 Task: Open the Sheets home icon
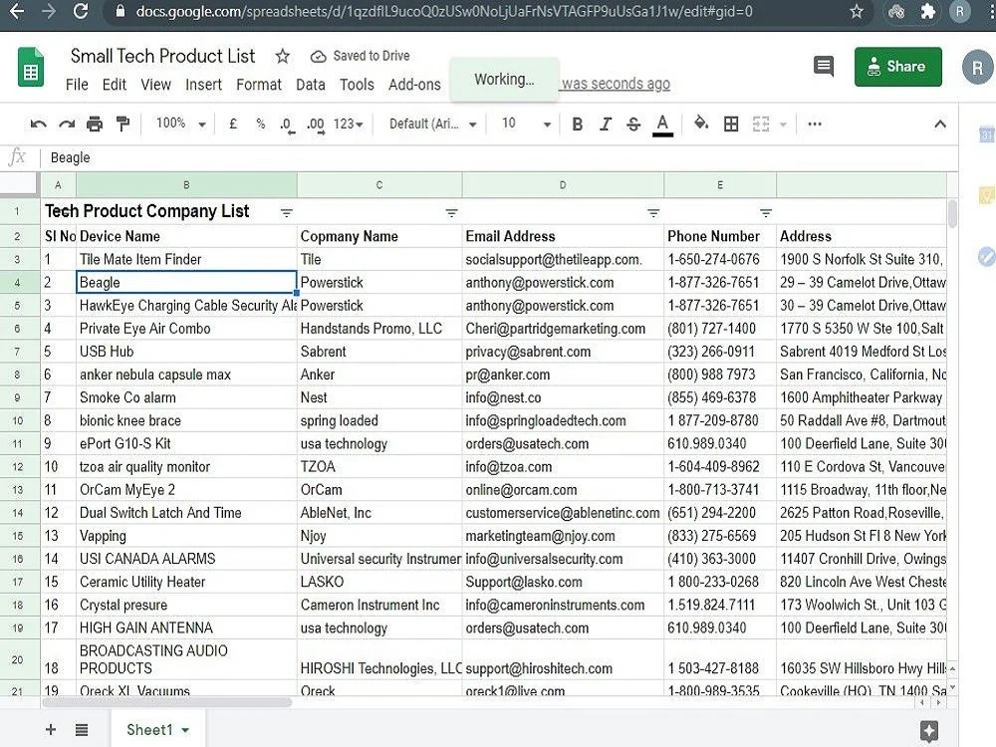(x=31, y=67)
